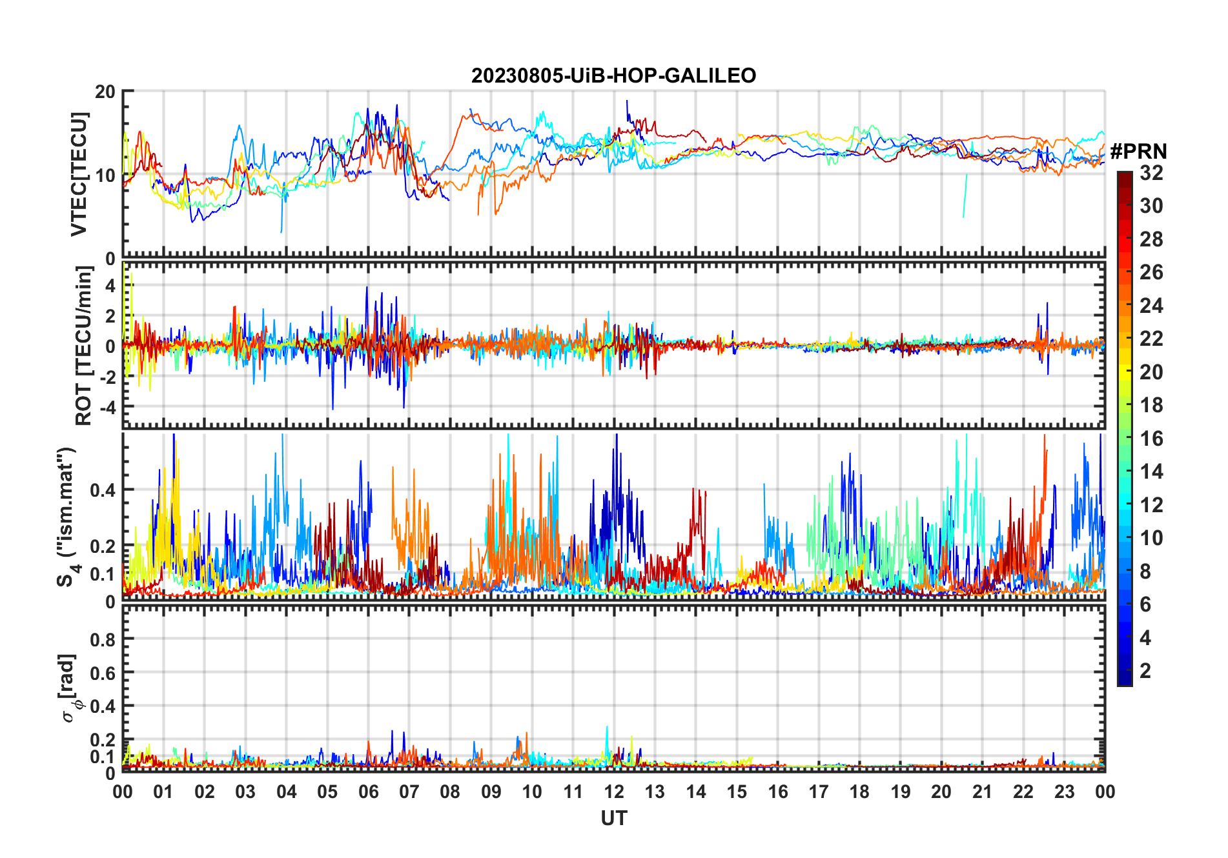The width and height of the screenshot is (1228, 858).
Task: Click the 4 tick on the ROT axis
Action: pyautogui.click(x=110, y=286)
